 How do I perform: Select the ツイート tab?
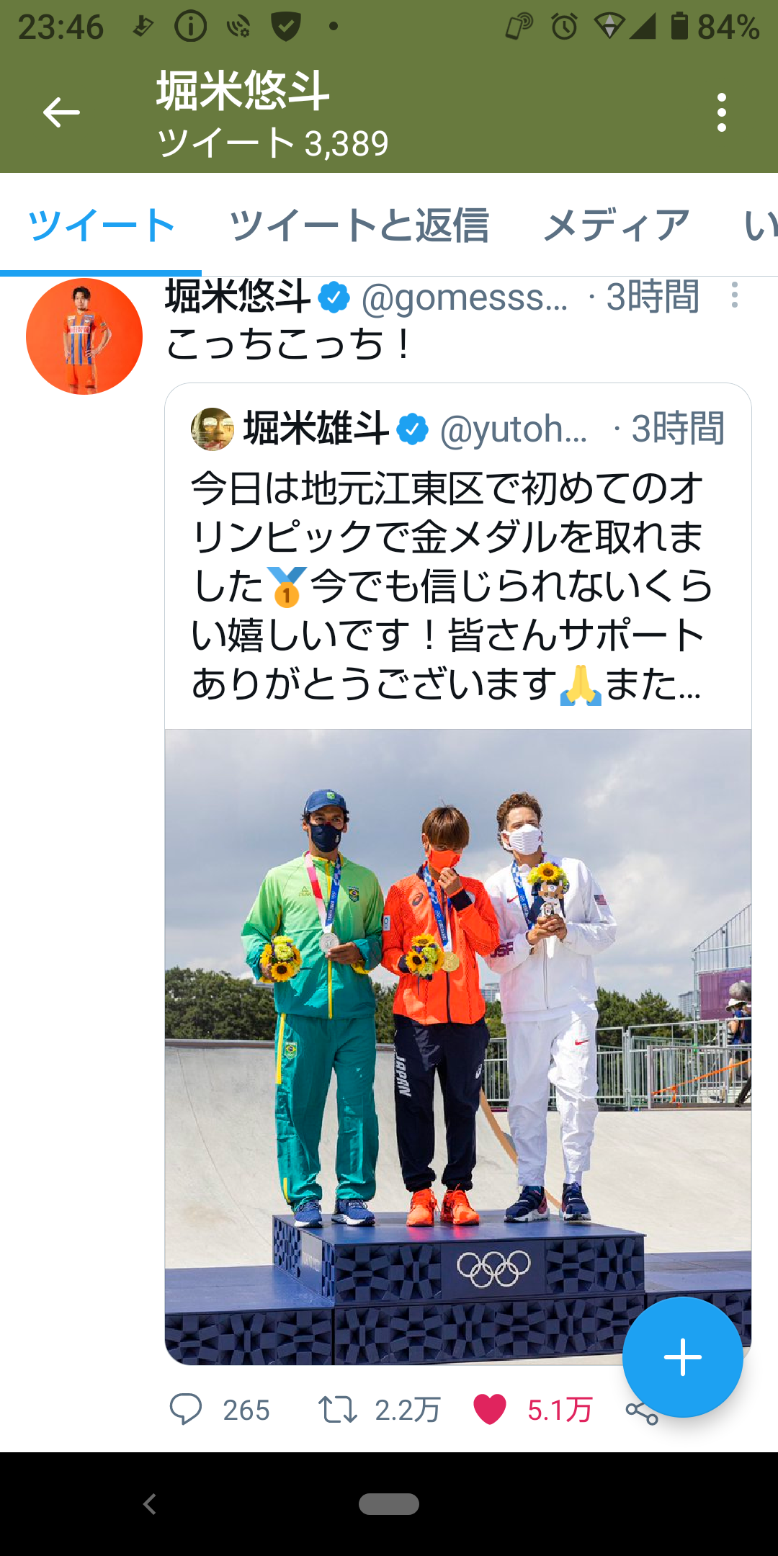pos(101,225)
